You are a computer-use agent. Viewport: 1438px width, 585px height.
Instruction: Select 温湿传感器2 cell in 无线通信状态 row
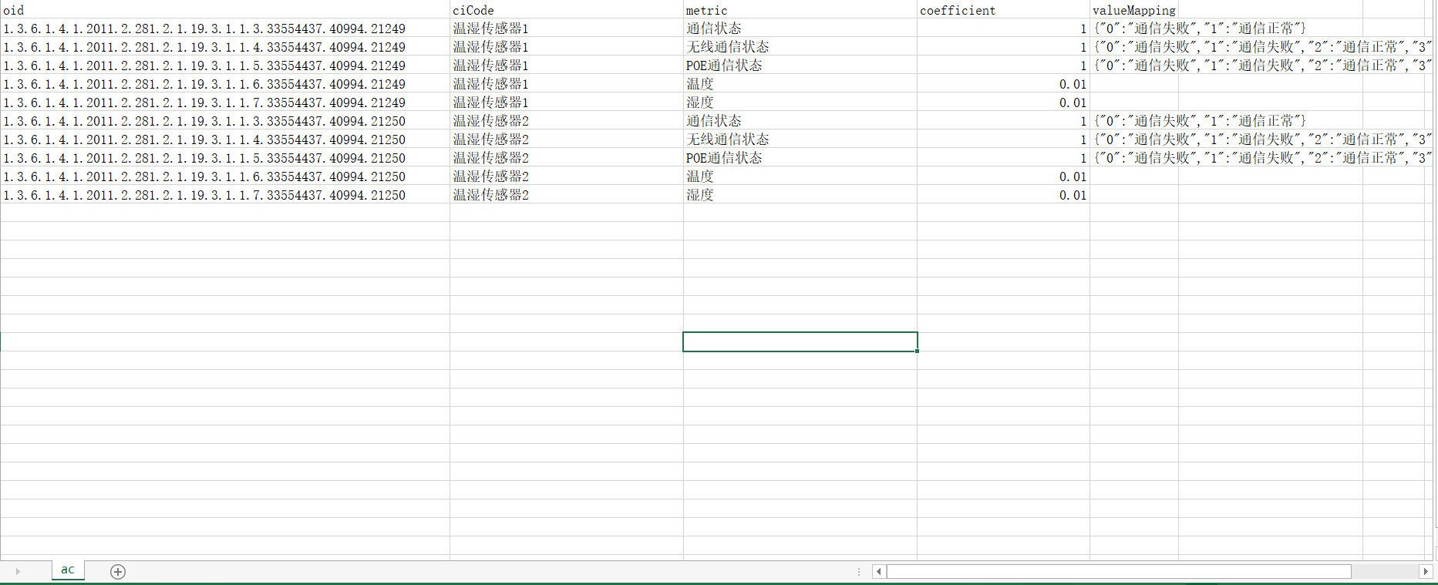567,140
